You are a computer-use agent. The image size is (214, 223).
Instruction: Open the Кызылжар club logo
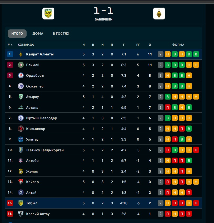click(x=21, y=129)
